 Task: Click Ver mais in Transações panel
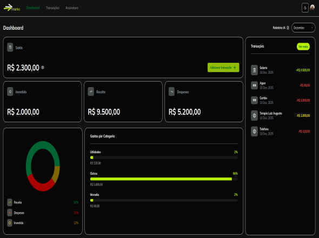coord(303,47)
